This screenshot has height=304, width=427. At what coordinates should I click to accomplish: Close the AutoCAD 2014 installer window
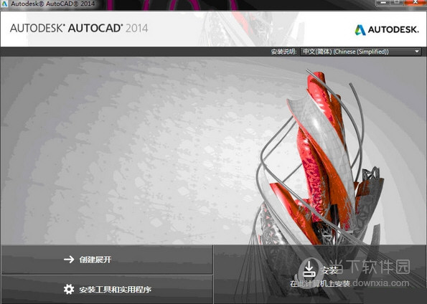point(416,3)
